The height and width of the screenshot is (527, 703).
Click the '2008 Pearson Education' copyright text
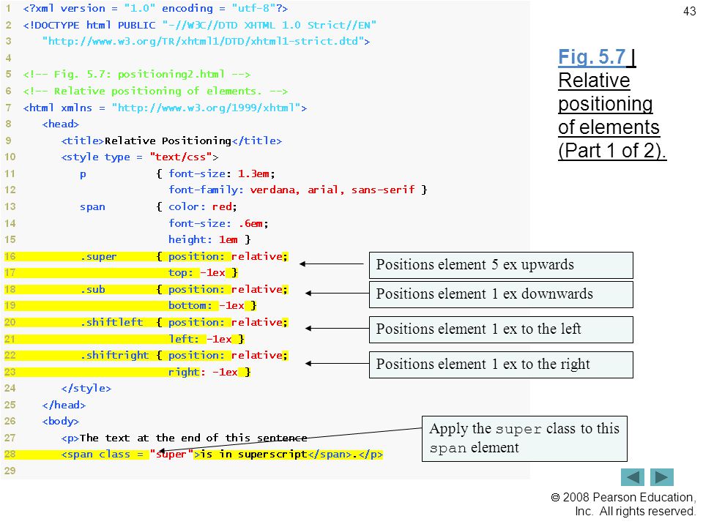click(x=623, y=498)
